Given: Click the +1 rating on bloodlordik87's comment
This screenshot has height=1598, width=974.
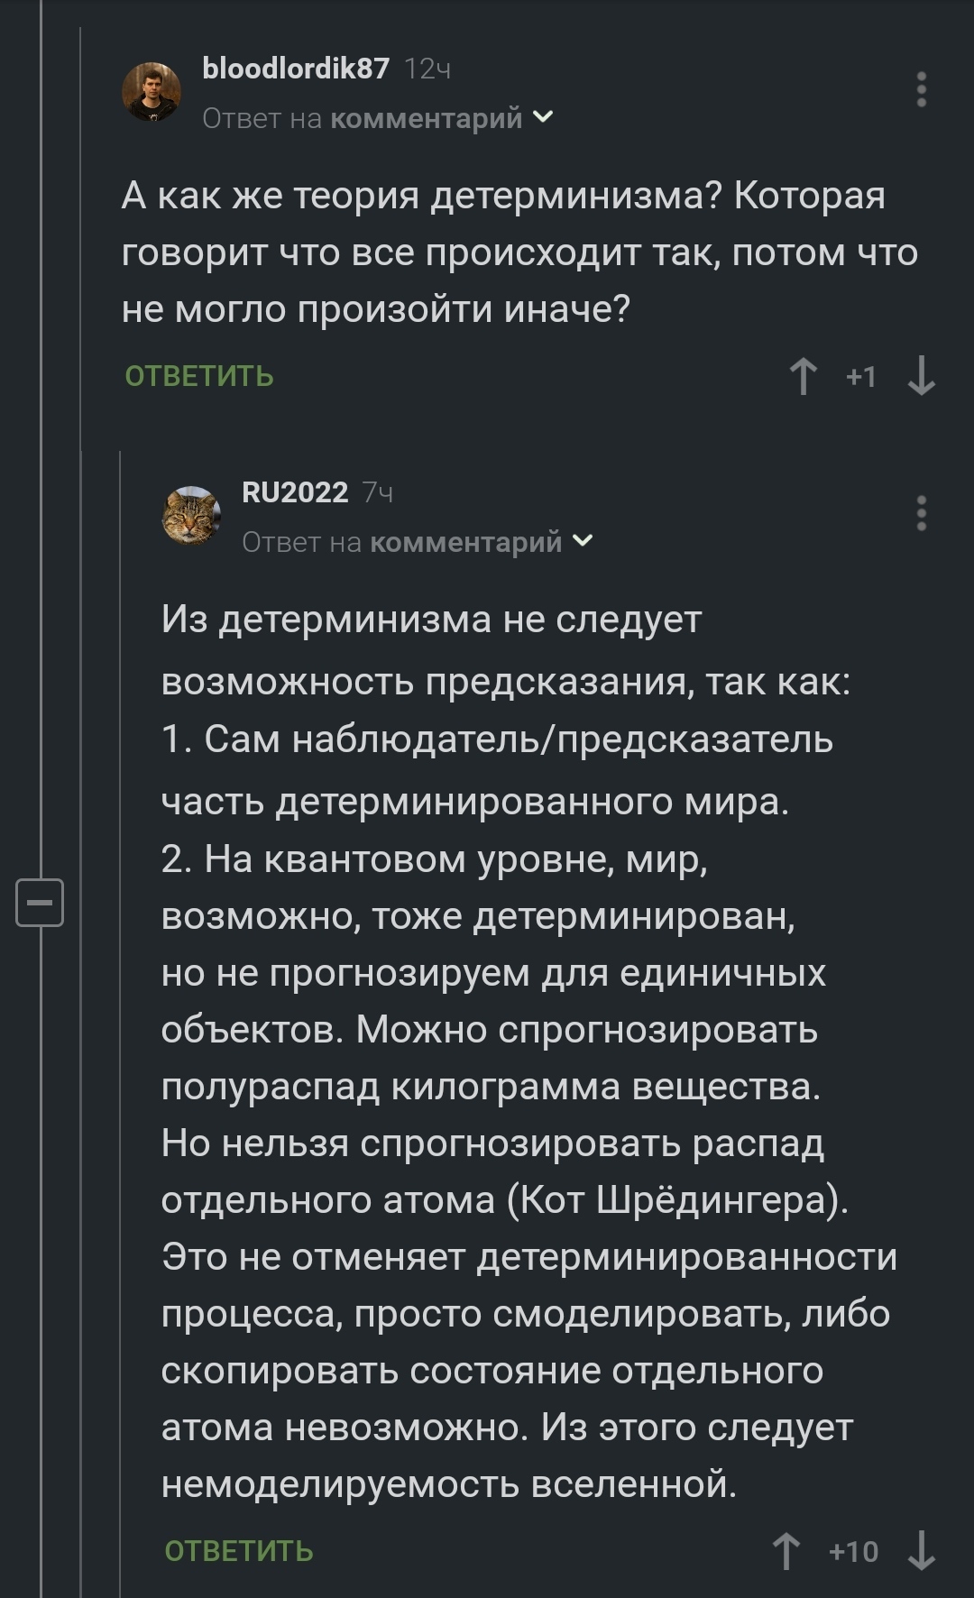Looking at the screenshot, I should 861,376.
